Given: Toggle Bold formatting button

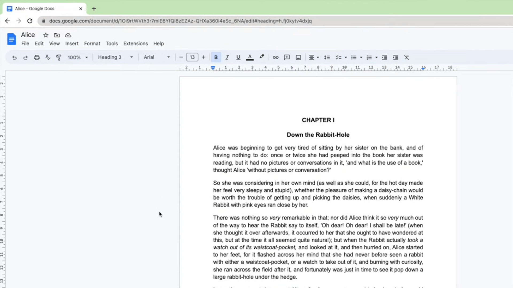Looking at the screenshot, I should (x=216, y=57).
